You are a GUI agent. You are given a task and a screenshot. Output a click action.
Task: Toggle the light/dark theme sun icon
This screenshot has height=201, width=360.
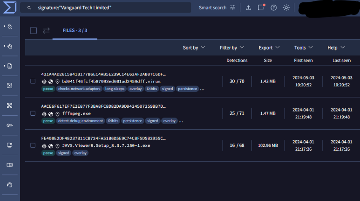(x=286, y=8)
